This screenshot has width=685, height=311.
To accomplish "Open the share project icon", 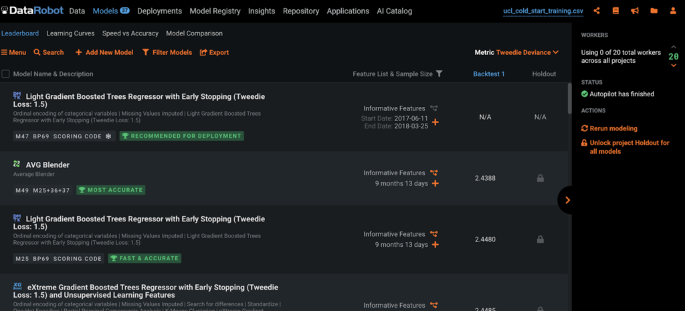I will (x=597, y=11).
